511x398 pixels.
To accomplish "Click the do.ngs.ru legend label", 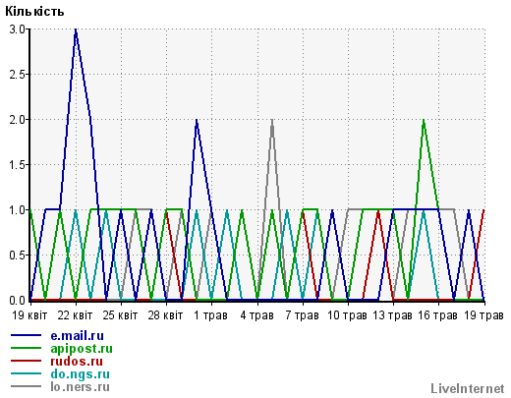I will coord(80,374).
